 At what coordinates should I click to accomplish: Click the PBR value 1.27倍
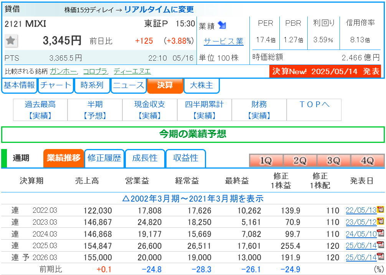(294, 40)
